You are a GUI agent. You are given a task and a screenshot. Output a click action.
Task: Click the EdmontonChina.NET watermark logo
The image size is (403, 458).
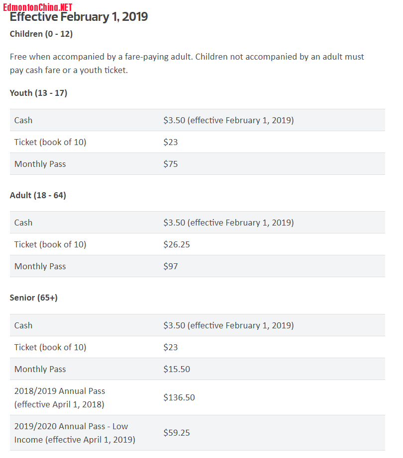[x=38, y=7]
